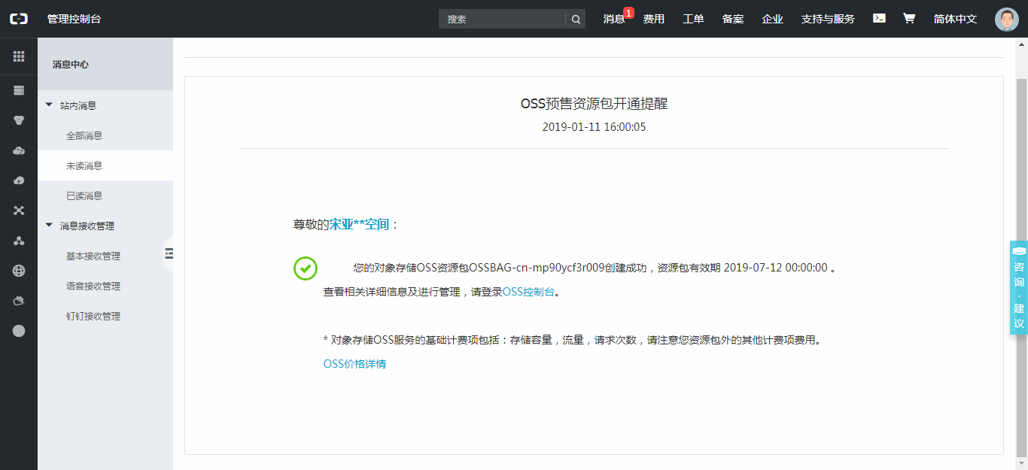Click the green success checkmark icon

click(306, 268)
